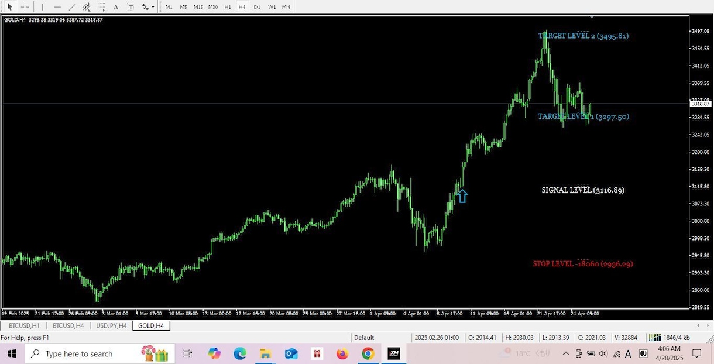Choose the horizontal line tool
The image size is (714, 364).
coord(57,7)
